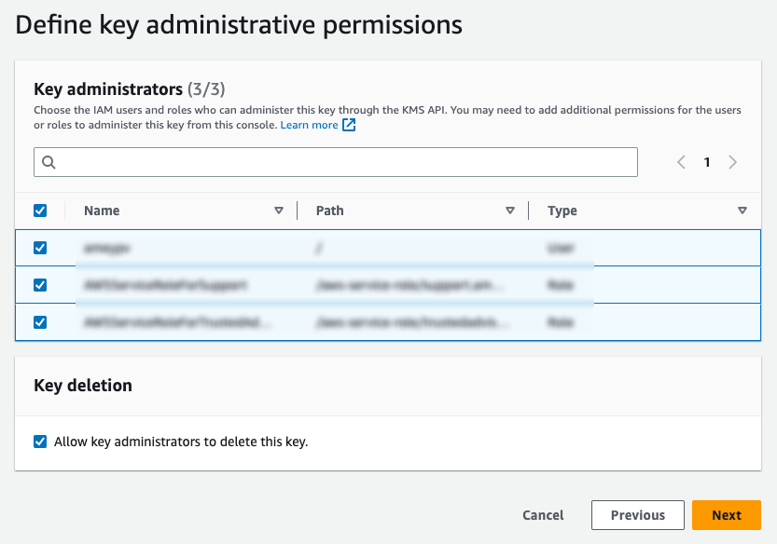The width and height of the screenshot is (777, 544).
Task: Click the 'Key administrators (3/3)' heading
Action: (x=130, y=89)
